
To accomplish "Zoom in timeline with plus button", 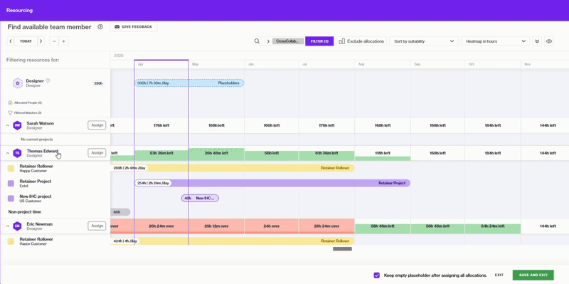I will coord(63,41).
